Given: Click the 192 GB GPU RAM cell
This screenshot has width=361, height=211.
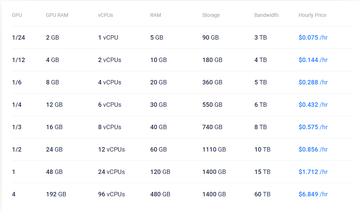Looking at the screenshot, I should click(x=56, y=194).
